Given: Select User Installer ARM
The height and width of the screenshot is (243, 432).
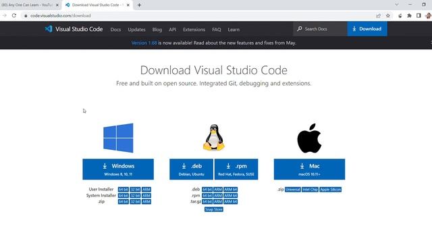Looking at the screenshot, I should (x=146, y=190).
